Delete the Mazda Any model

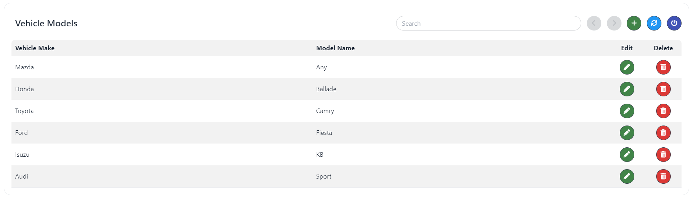tap(663, 67)
